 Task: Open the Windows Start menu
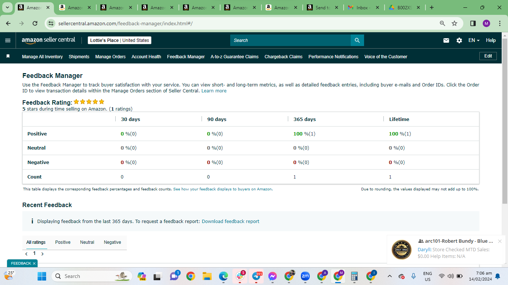click(42, 276)
